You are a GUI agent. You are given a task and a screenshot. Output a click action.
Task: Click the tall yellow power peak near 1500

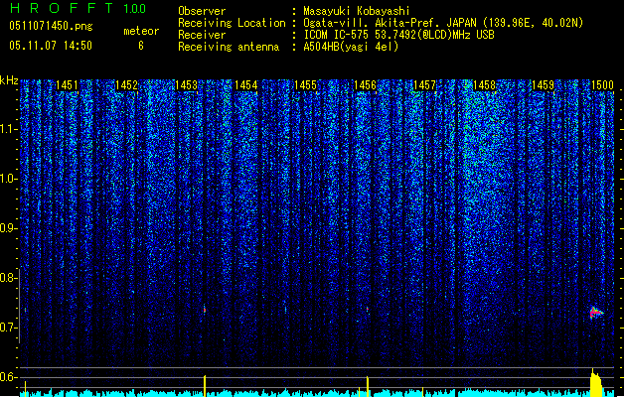click(x=595, y=383)
